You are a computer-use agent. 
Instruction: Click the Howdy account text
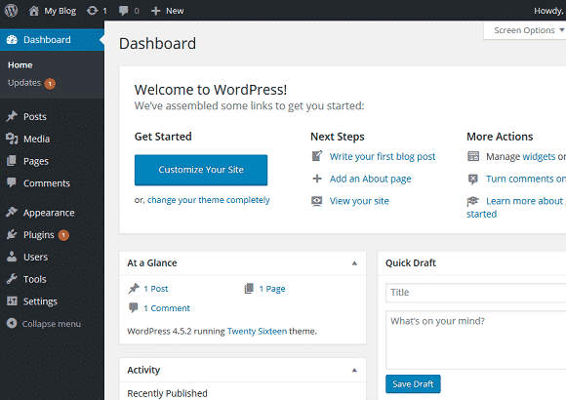[x=549, y=11]
